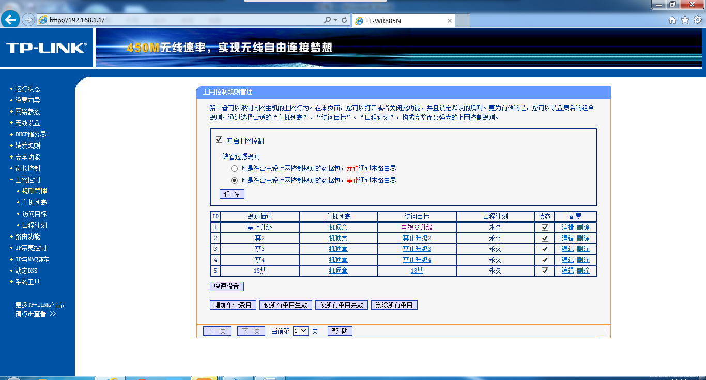Open favorites star icon

pyautogui.click(x=685, y=20)
